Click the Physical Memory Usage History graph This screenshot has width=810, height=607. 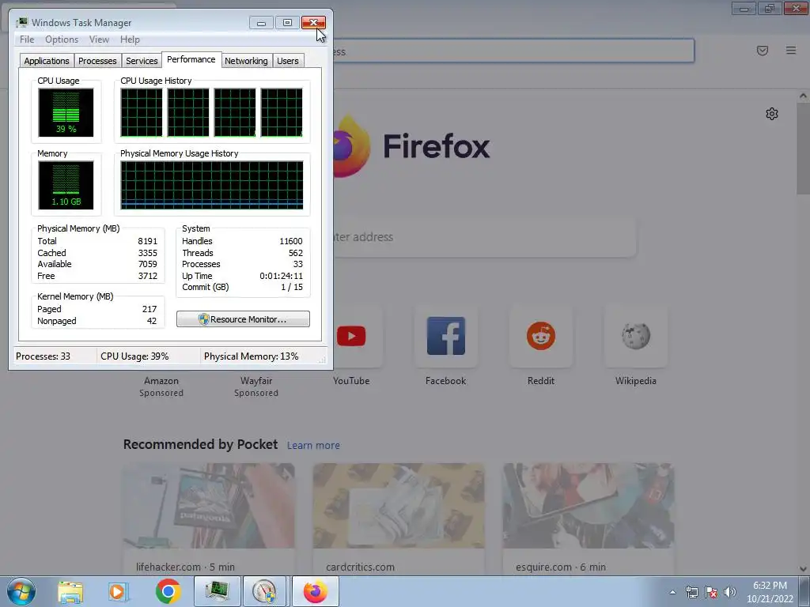(x=212, y=185)
